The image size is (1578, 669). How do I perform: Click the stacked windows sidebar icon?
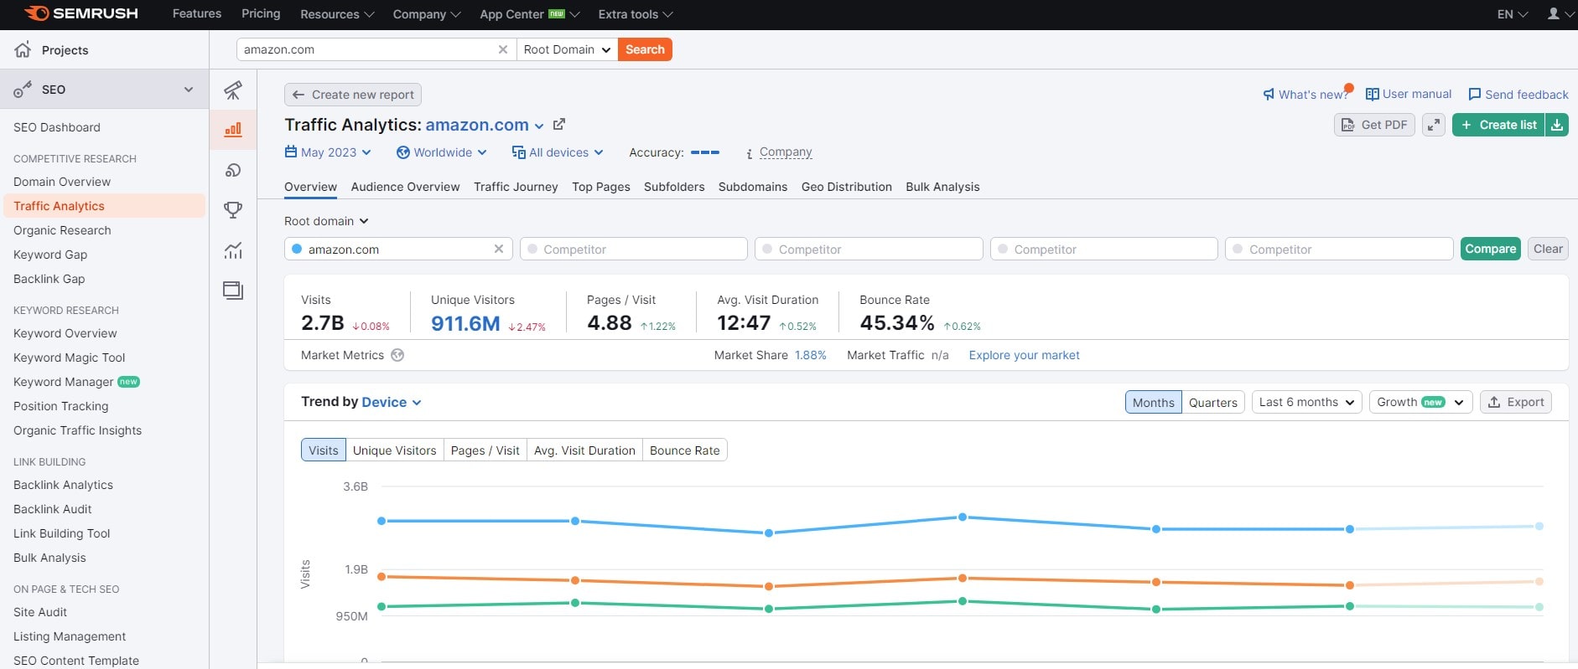tap(233, 291)
